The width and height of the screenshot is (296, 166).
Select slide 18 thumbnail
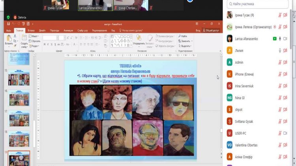click(19, 139)
